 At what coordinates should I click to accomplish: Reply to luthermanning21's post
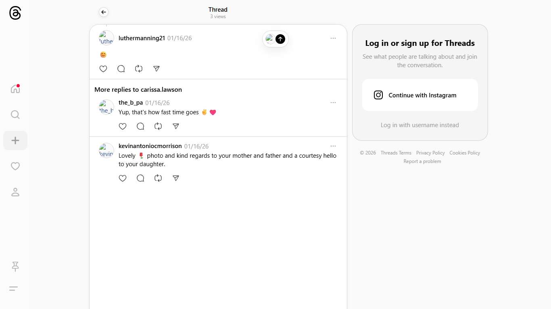click(x=121, y=69)
